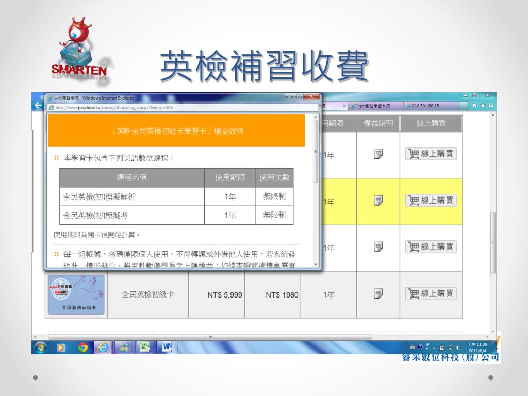
Task: Click the 使用期限 header in the popup table
Action: pos(230,177)
